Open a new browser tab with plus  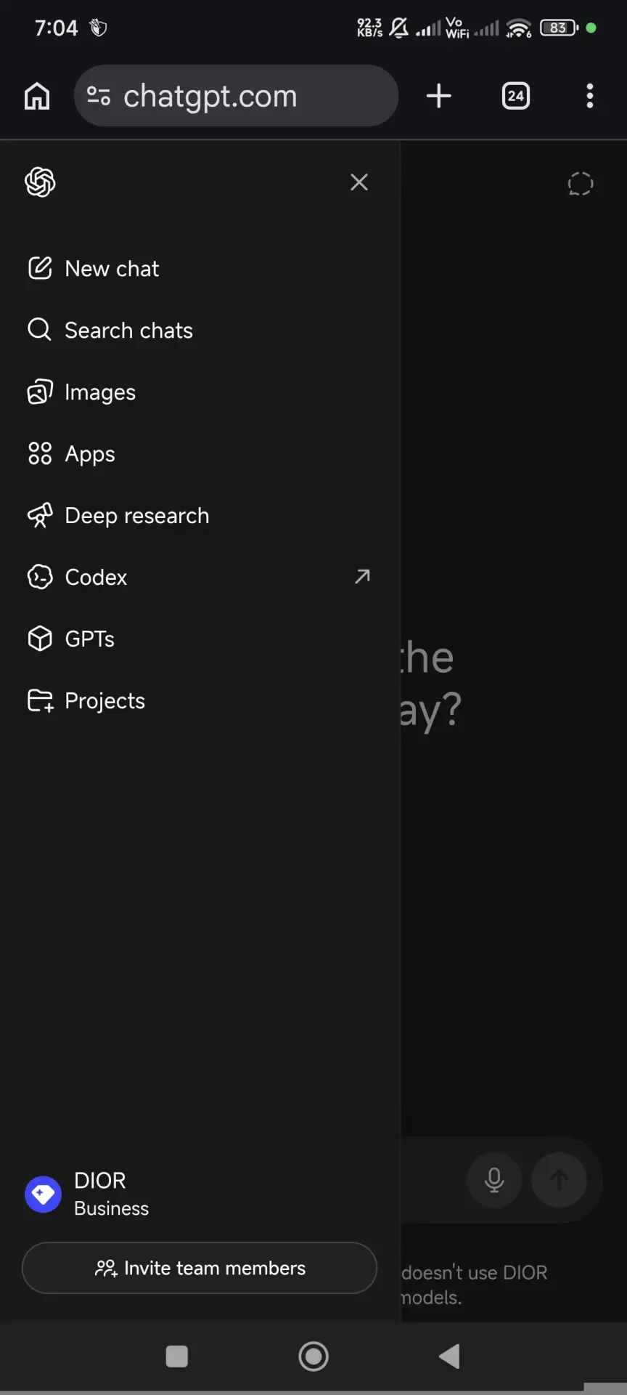click(438, 96)
